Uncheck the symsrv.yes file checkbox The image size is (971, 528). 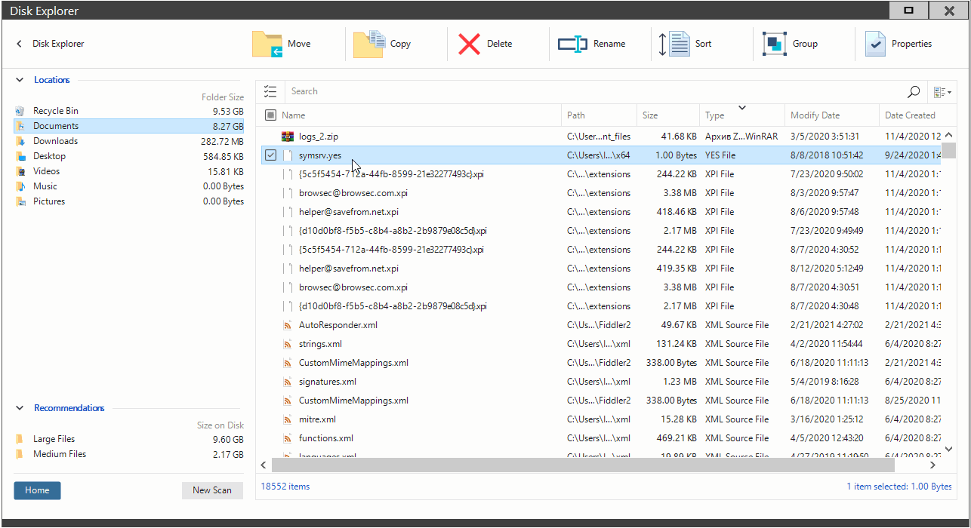pos(271,155)
